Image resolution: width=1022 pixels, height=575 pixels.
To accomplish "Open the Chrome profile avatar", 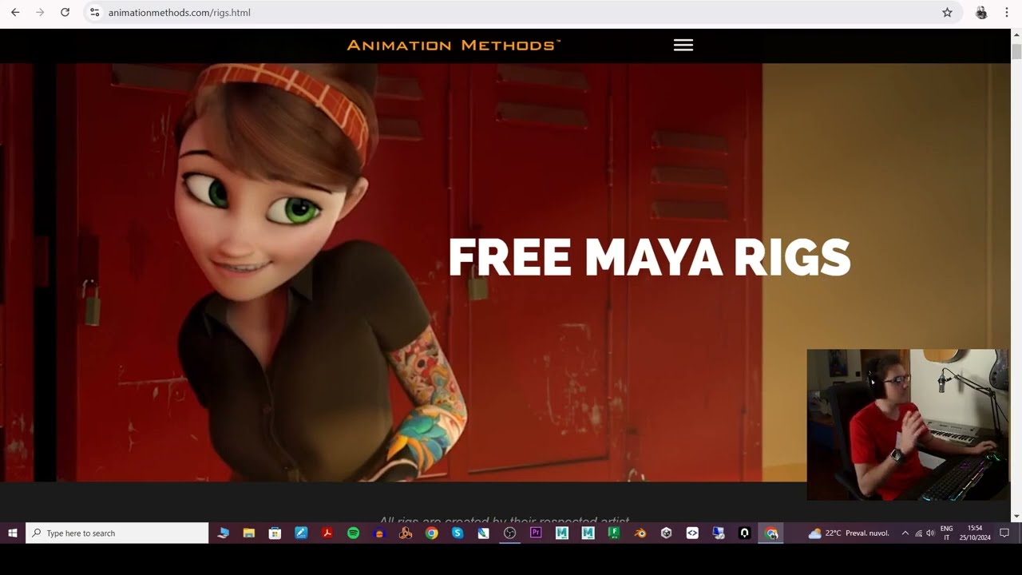I will click(x=981, y=13).
